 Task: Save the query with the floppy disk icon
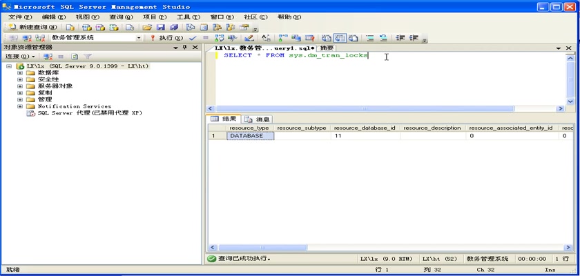160,28
